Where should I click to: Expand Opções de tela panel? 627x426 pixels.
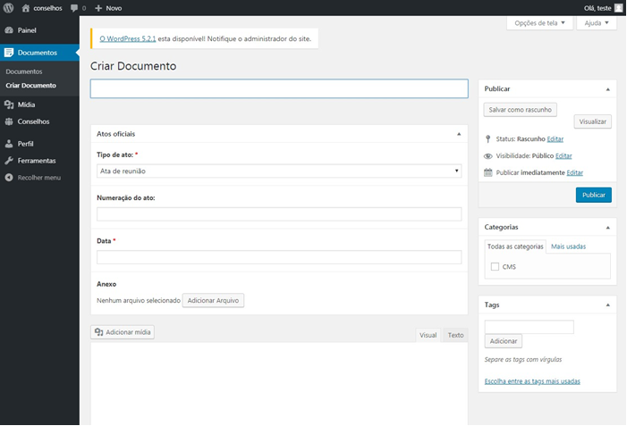click(x=540, y=23)
